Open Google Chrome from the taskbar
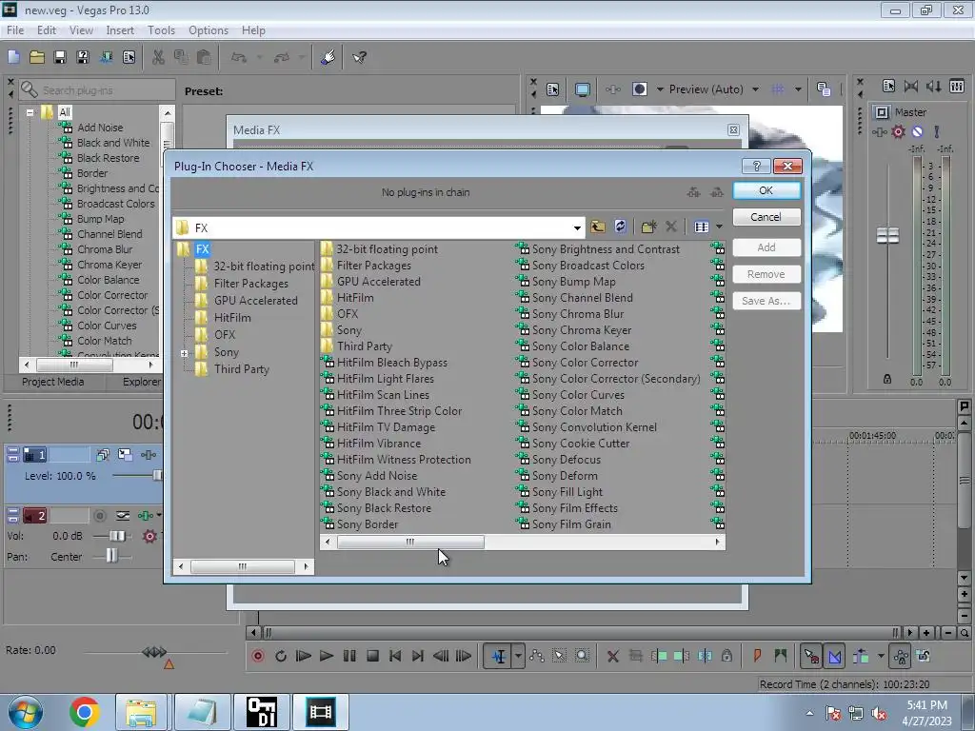Screen dimensions: 975x731 pos(85,712)
